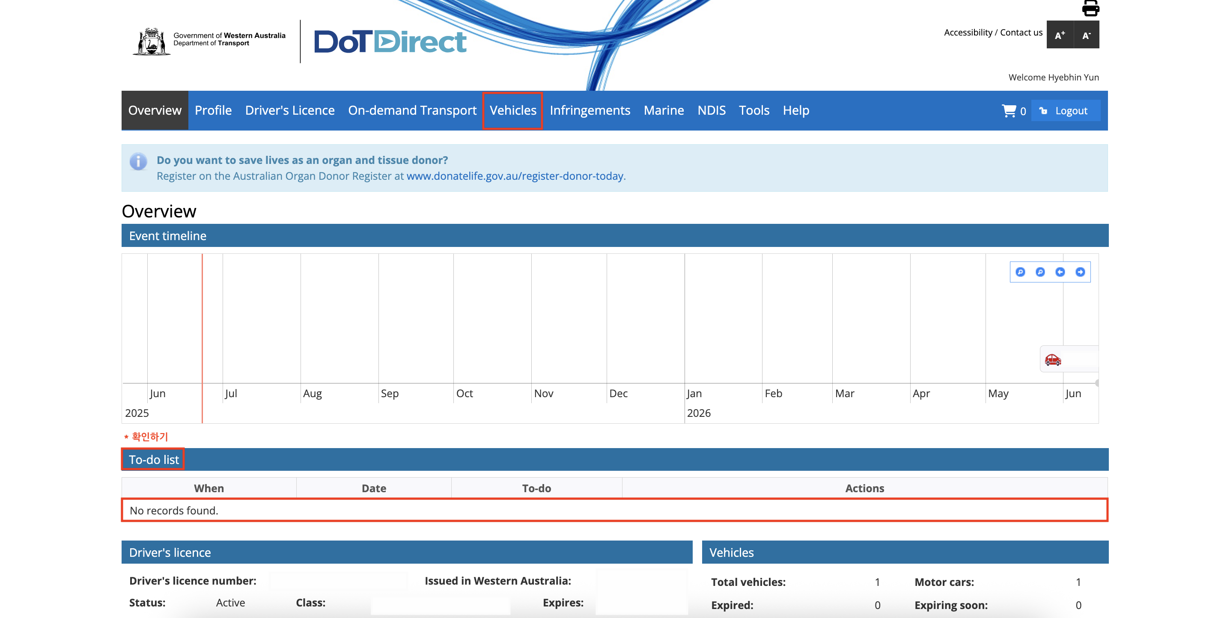Open the shopping cart icon
The image size is (1227, 618).
[x=1009, y=110]
